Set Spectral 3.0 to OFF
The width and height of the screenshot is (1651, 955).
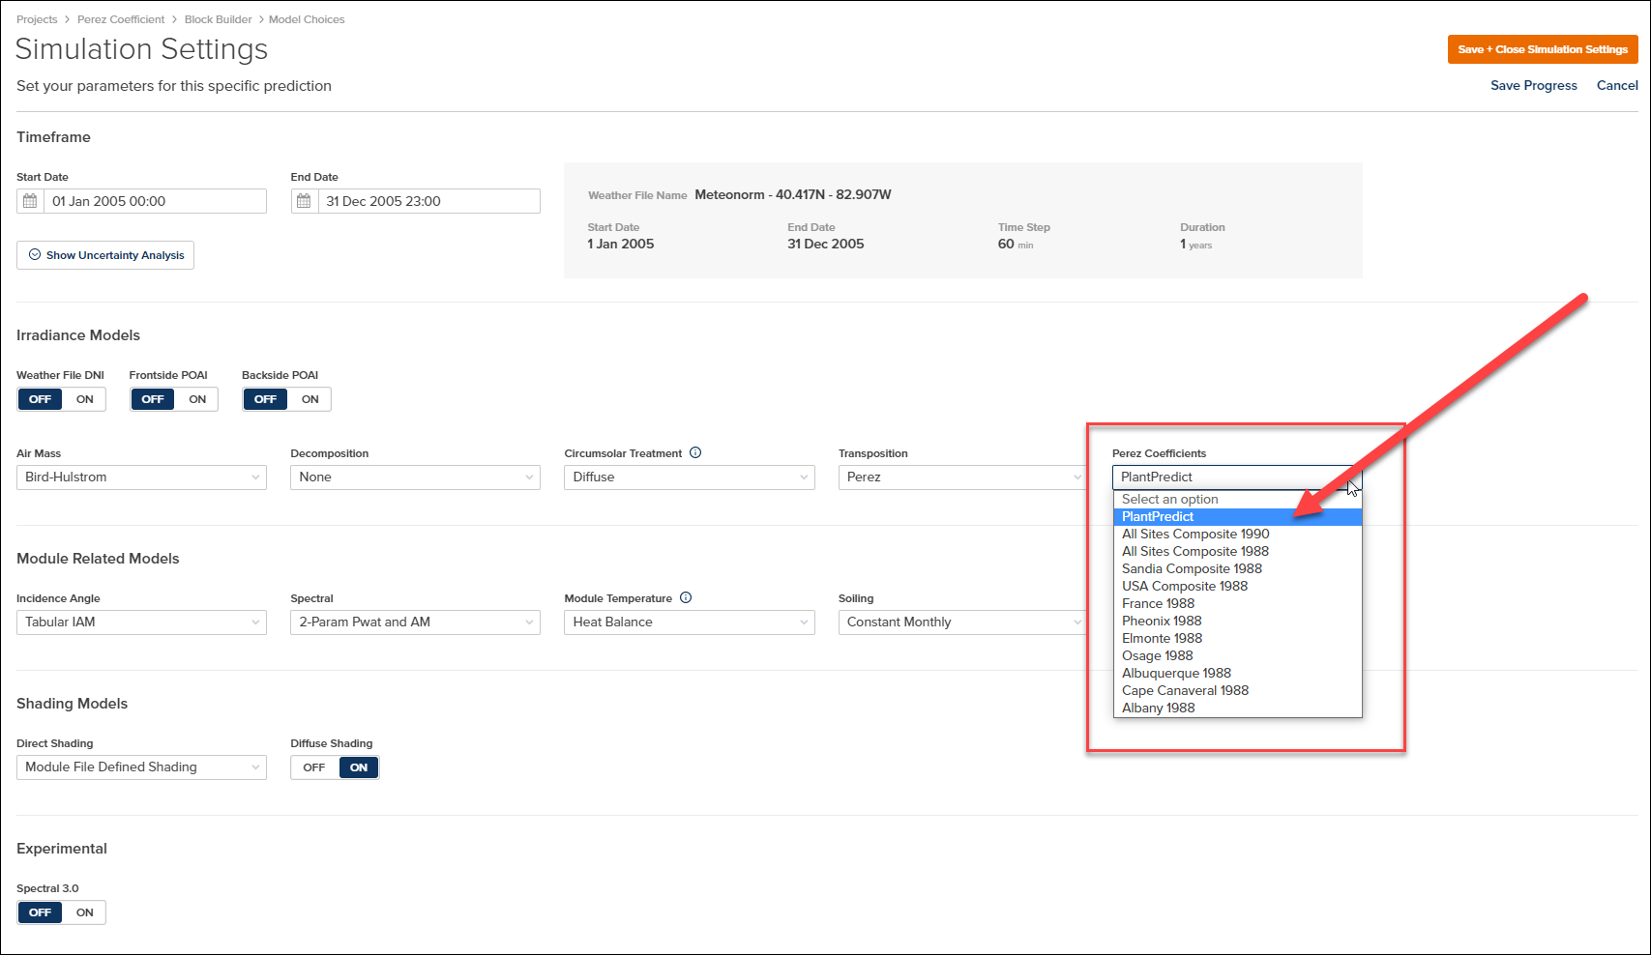tap(40, 912)
